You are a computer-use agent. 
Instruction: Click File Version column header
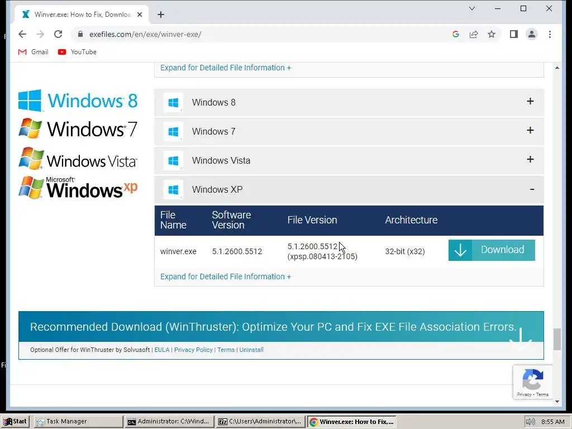[x=312, y=220]
